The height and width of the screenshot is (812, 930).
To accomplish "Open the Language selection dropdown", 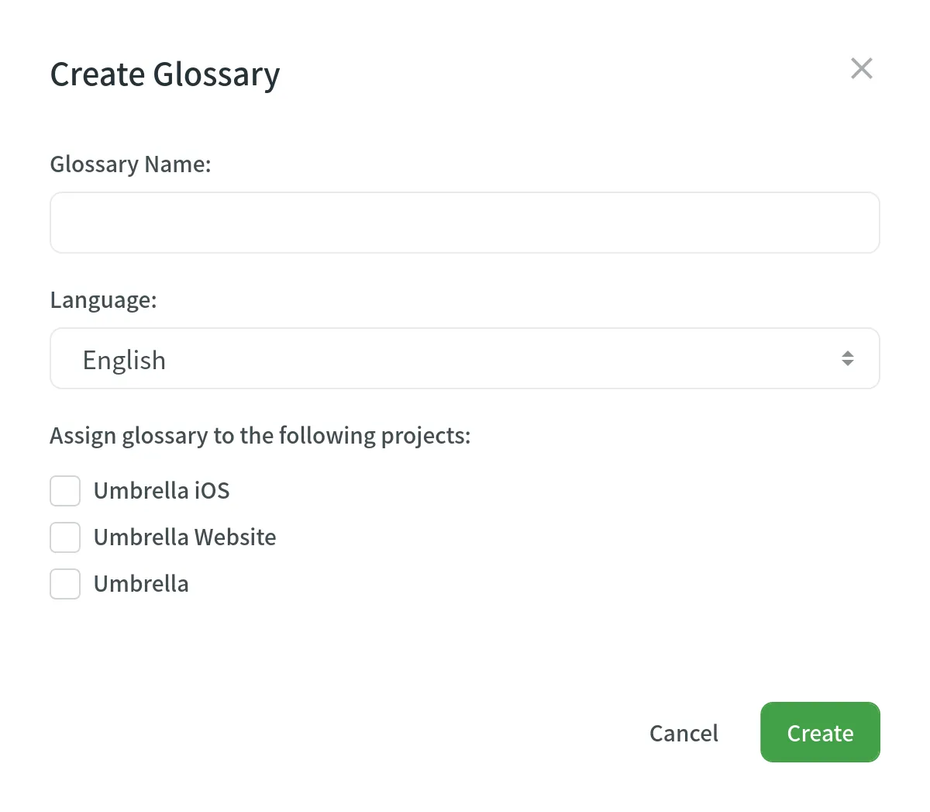I will coord(465,358).
